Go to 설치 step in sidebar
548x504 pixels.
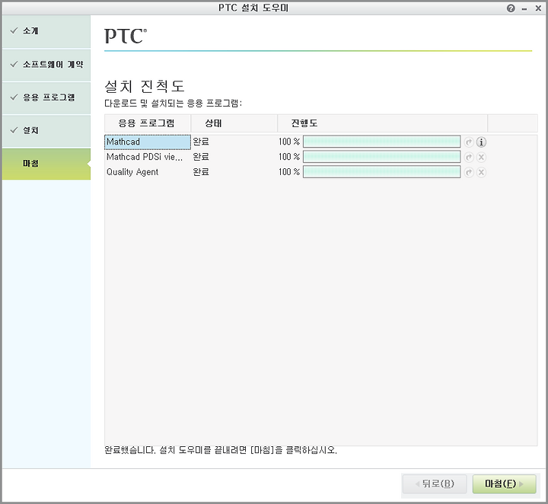pos(46,131)
